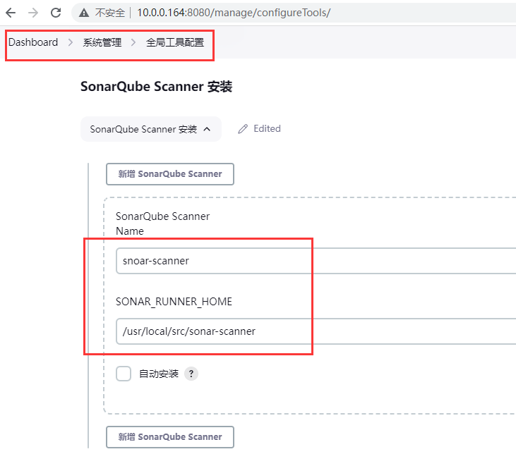Image resolution: width=516 pixels, height=466 pixels.
Task: Click the browser forward arrow
Action: [x=33, y=13]
